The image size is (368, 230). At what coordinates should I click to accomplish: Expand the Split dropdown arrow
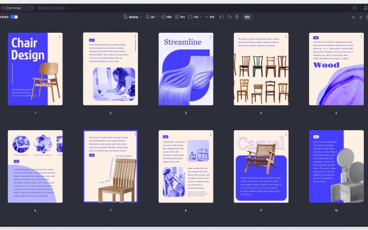point(201,17)
